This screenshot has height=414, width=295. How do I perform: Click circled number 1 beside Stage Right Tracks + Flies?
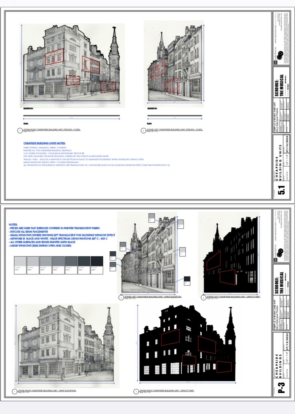(20, 131)
